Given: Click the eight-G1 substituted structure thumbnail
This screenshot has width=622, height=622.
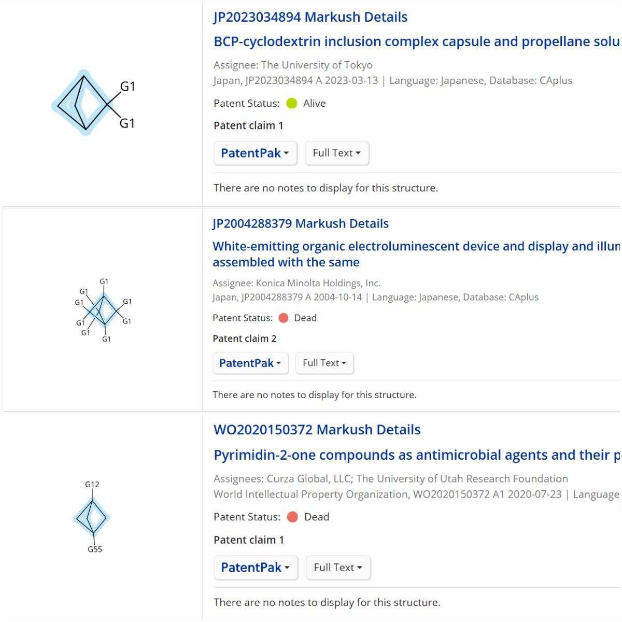Looking at the screenshot, I should coord(104,310).
